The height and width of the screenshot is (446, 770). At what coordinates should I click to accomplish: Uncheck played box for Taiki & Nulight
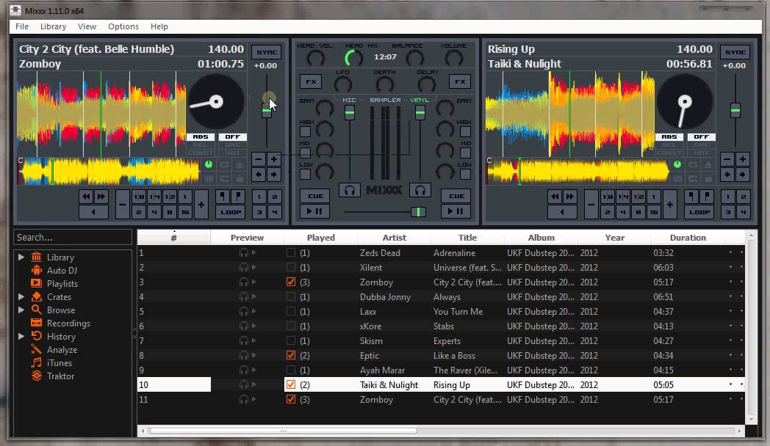click(291, 384)
